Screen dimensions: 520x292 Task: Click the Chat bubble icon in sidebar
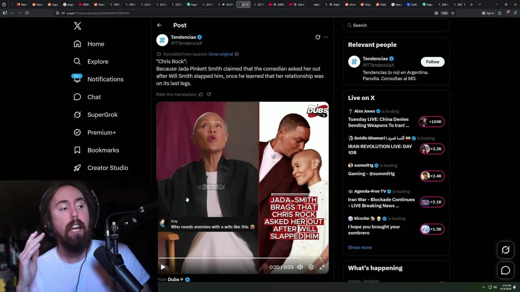[77, 97]
